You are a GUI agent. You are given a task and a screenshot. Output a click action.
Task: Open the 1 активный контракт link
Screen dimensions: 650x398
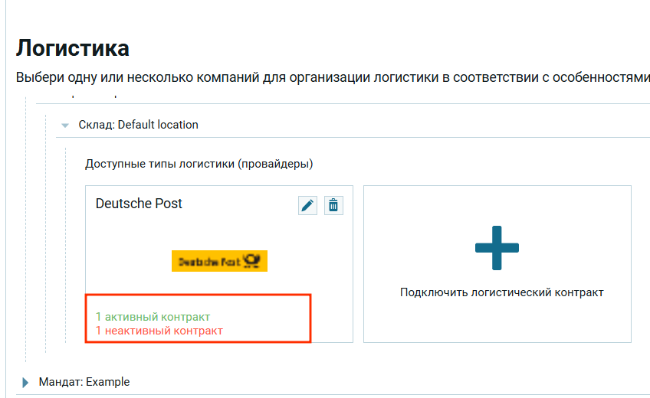[153, 317]
